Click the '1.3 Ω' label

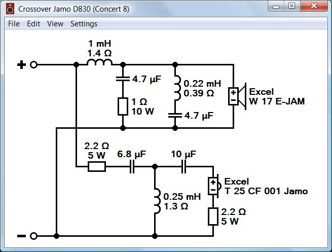pos(176,206)
